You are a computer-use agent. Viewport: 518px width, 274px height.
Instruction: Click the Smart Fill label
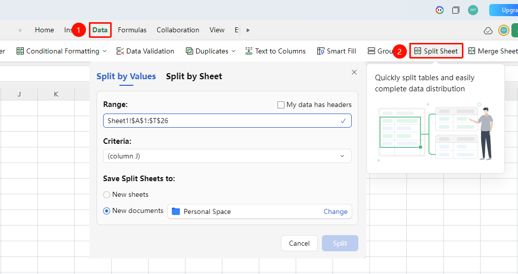coord(341,51)
